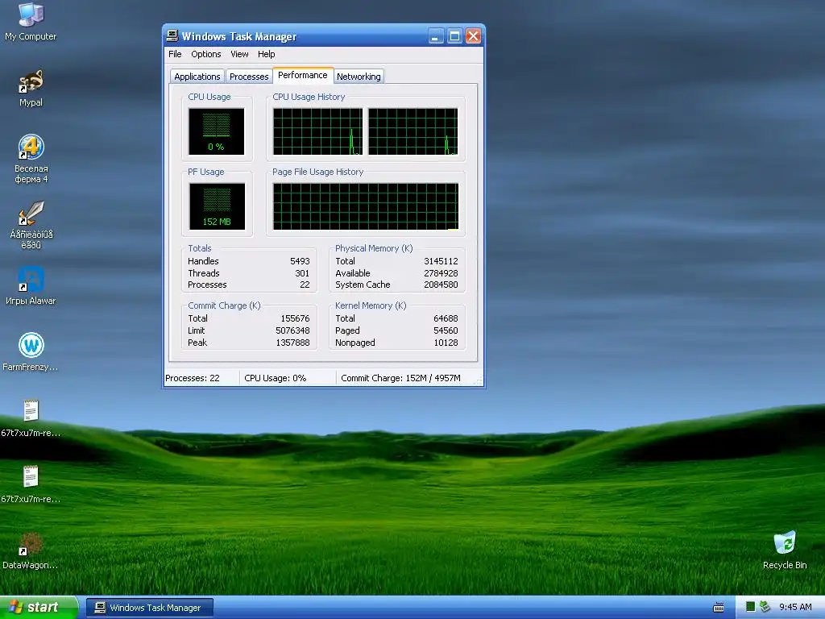Switch to the Applications tab
825x619 pixels.
tap(197, 77)
